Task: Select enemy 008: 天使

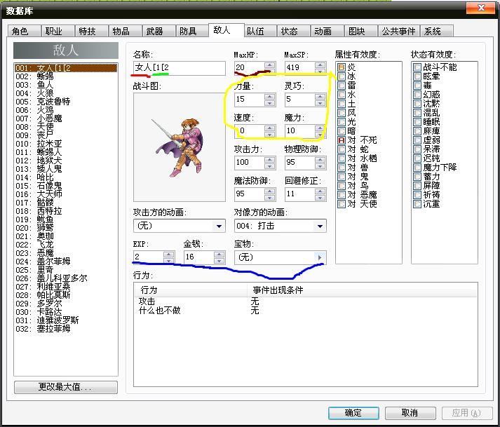Action: pyautogui.click(x=66, y=127)
